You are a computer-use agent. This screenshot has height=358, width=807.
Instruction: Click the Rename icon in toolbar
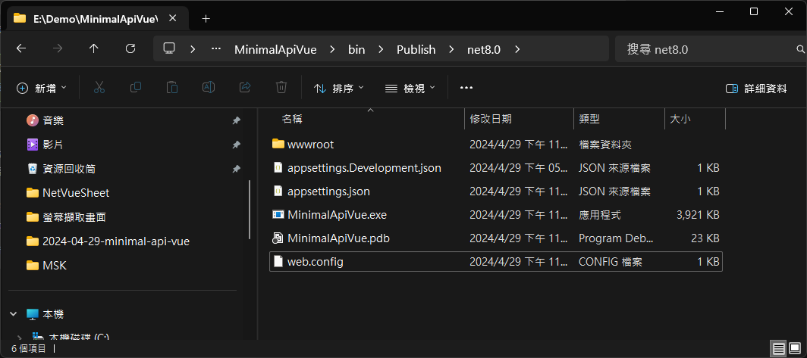click(209, 88)
